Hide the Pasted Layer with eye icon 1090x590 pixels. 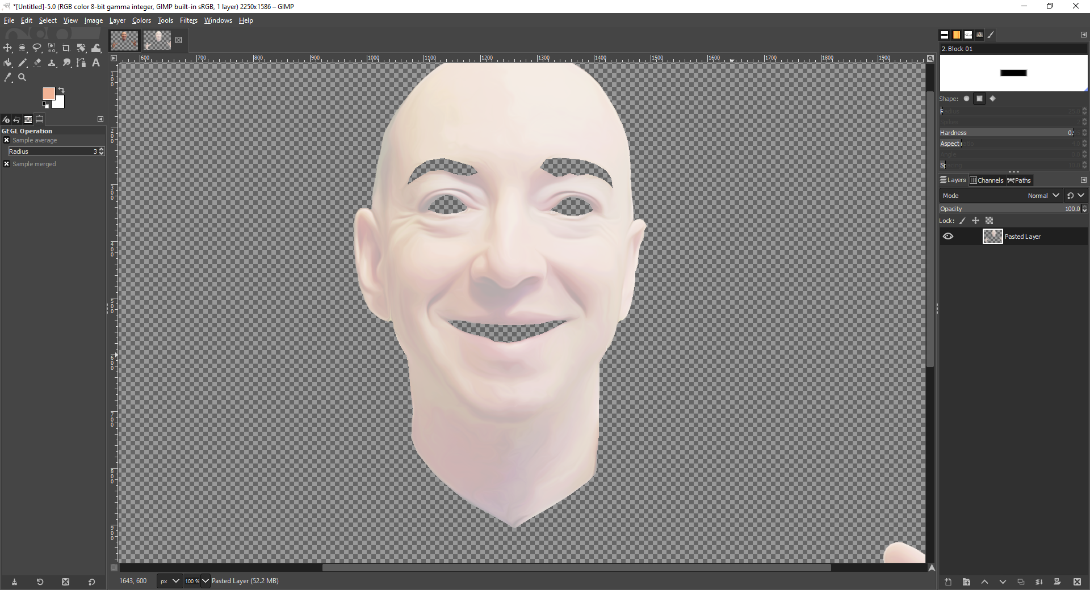click(948, 237)
